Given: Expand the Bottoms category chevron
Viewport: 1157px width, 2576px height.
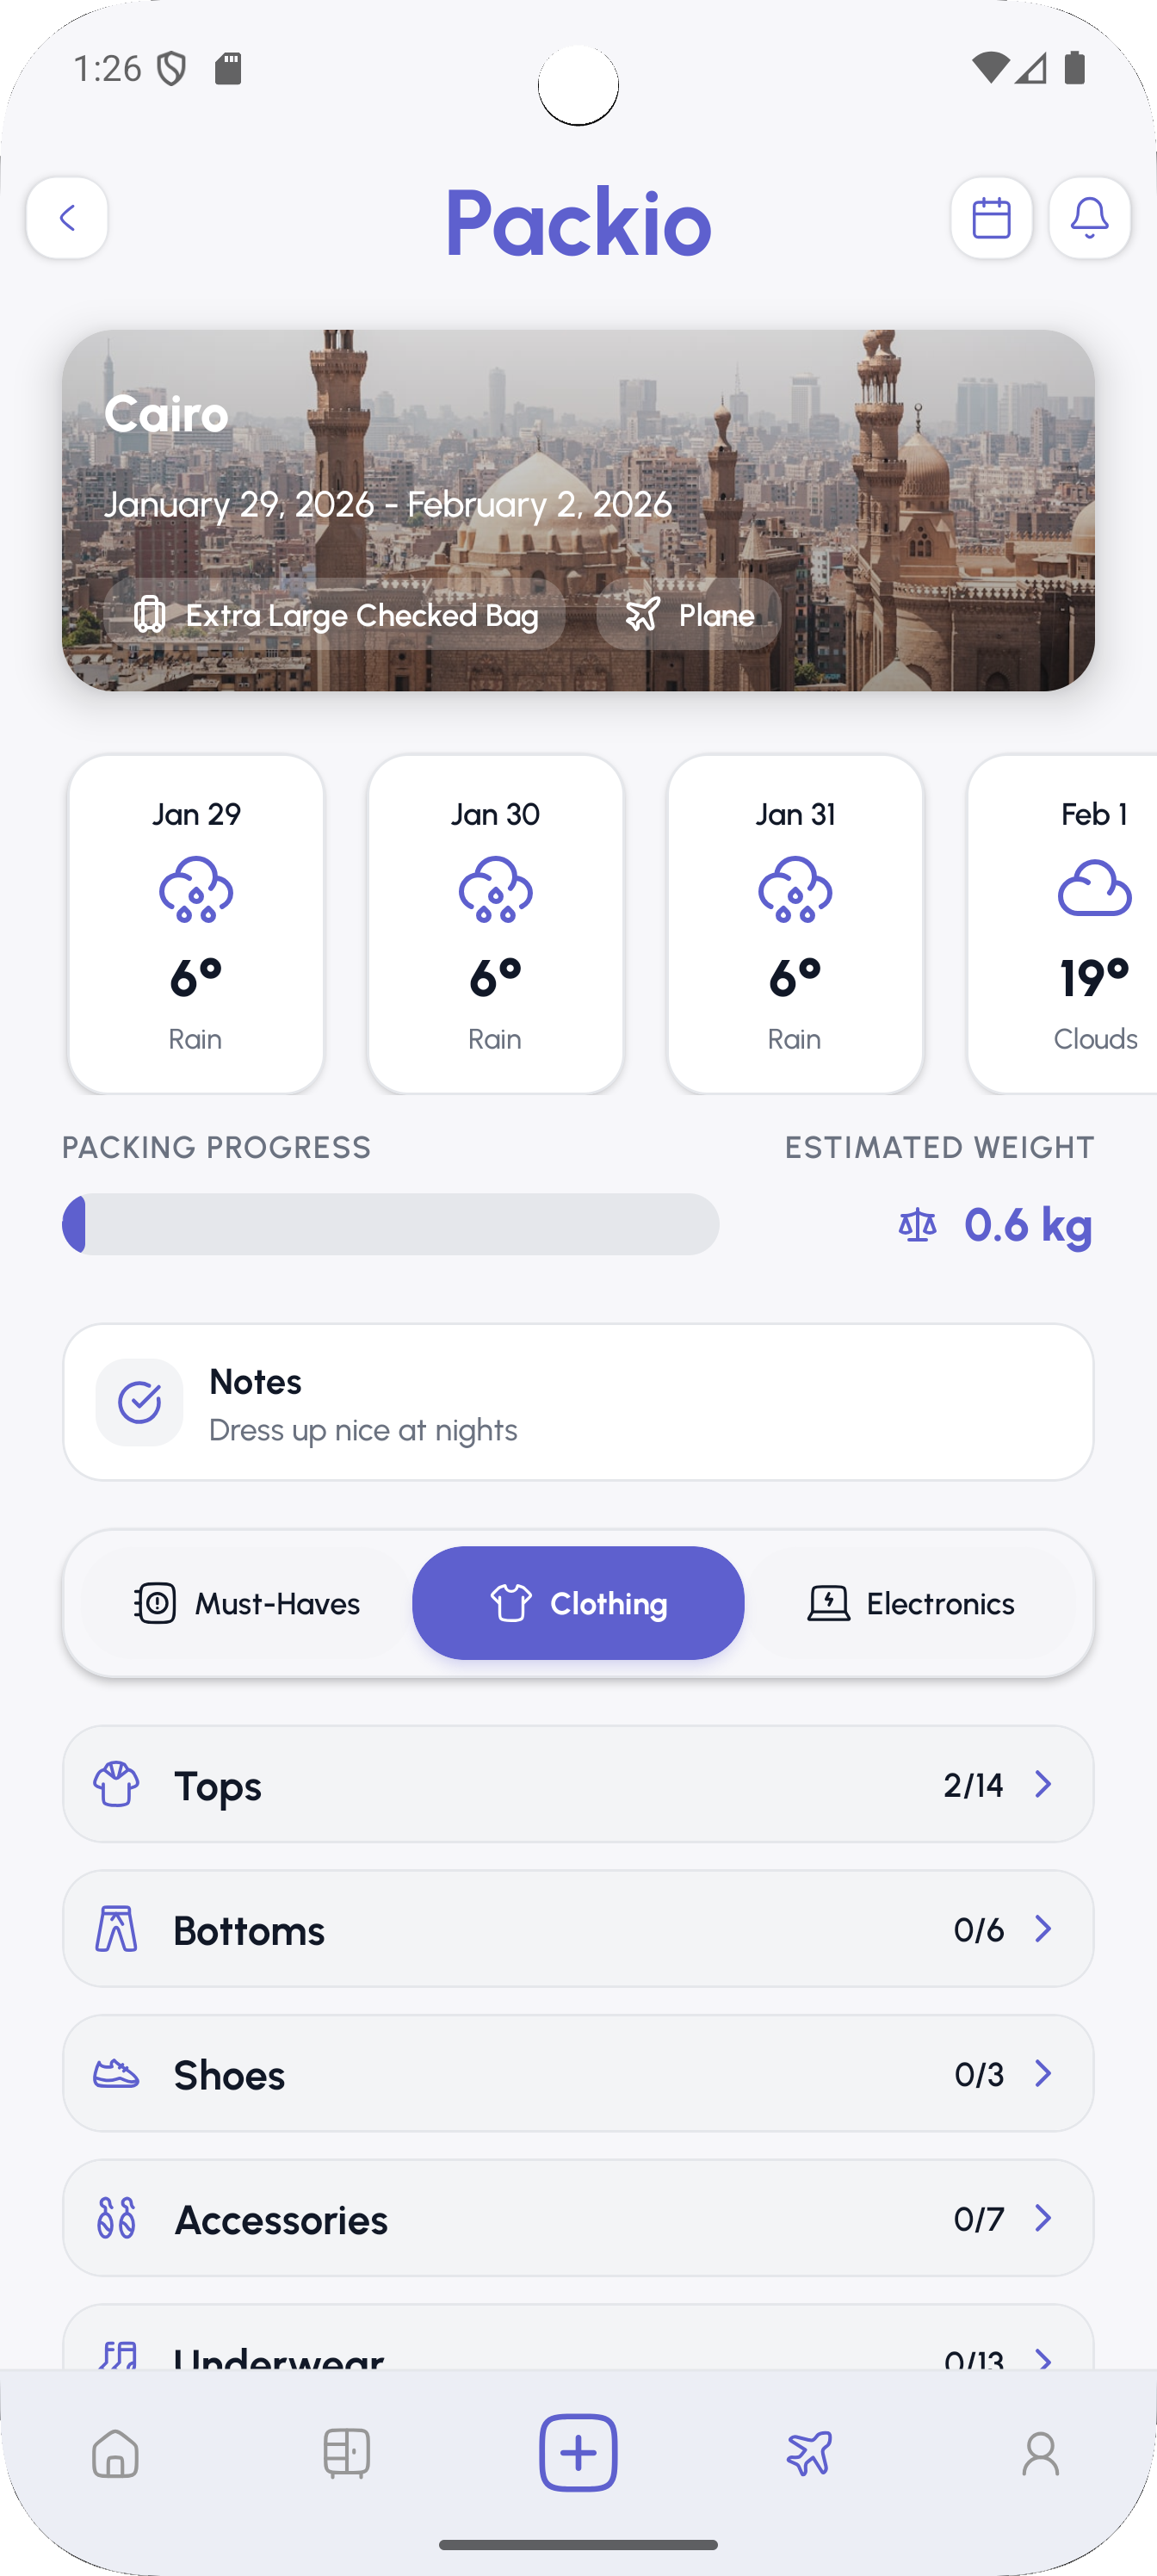Looking at the screenshot, I should (x=1043, y=1929).
